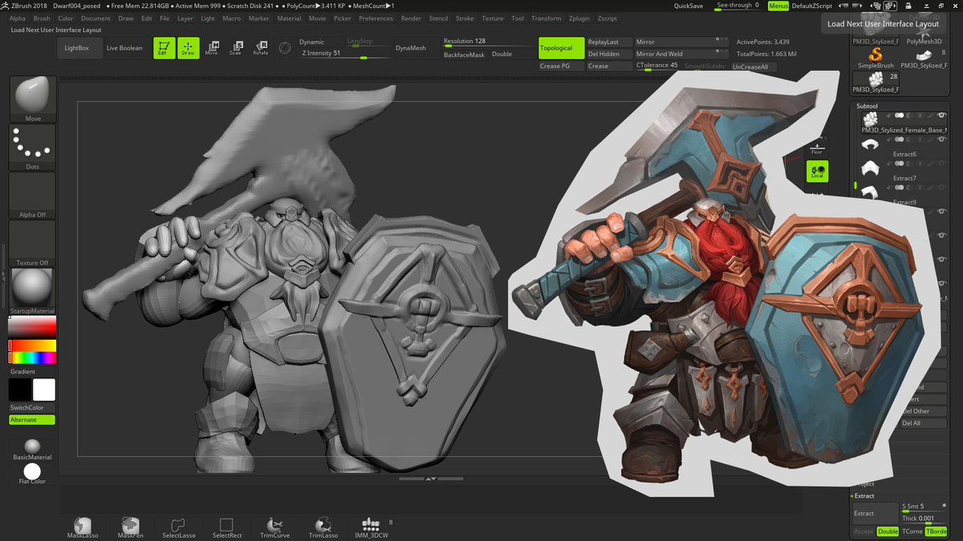Screen dimensions: 963x541
Task: Expand the Project section header
Action: coord(864,484)
